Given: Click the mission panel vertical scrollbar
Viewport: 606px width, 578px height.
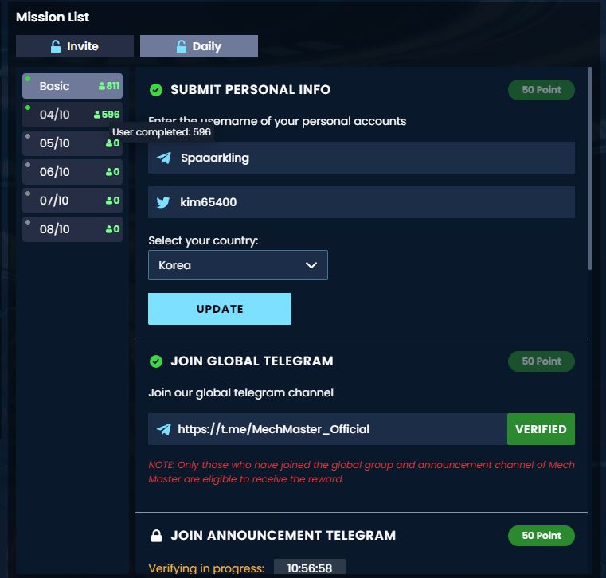Looking at the screenshot, I should click(x=590, y=168).
